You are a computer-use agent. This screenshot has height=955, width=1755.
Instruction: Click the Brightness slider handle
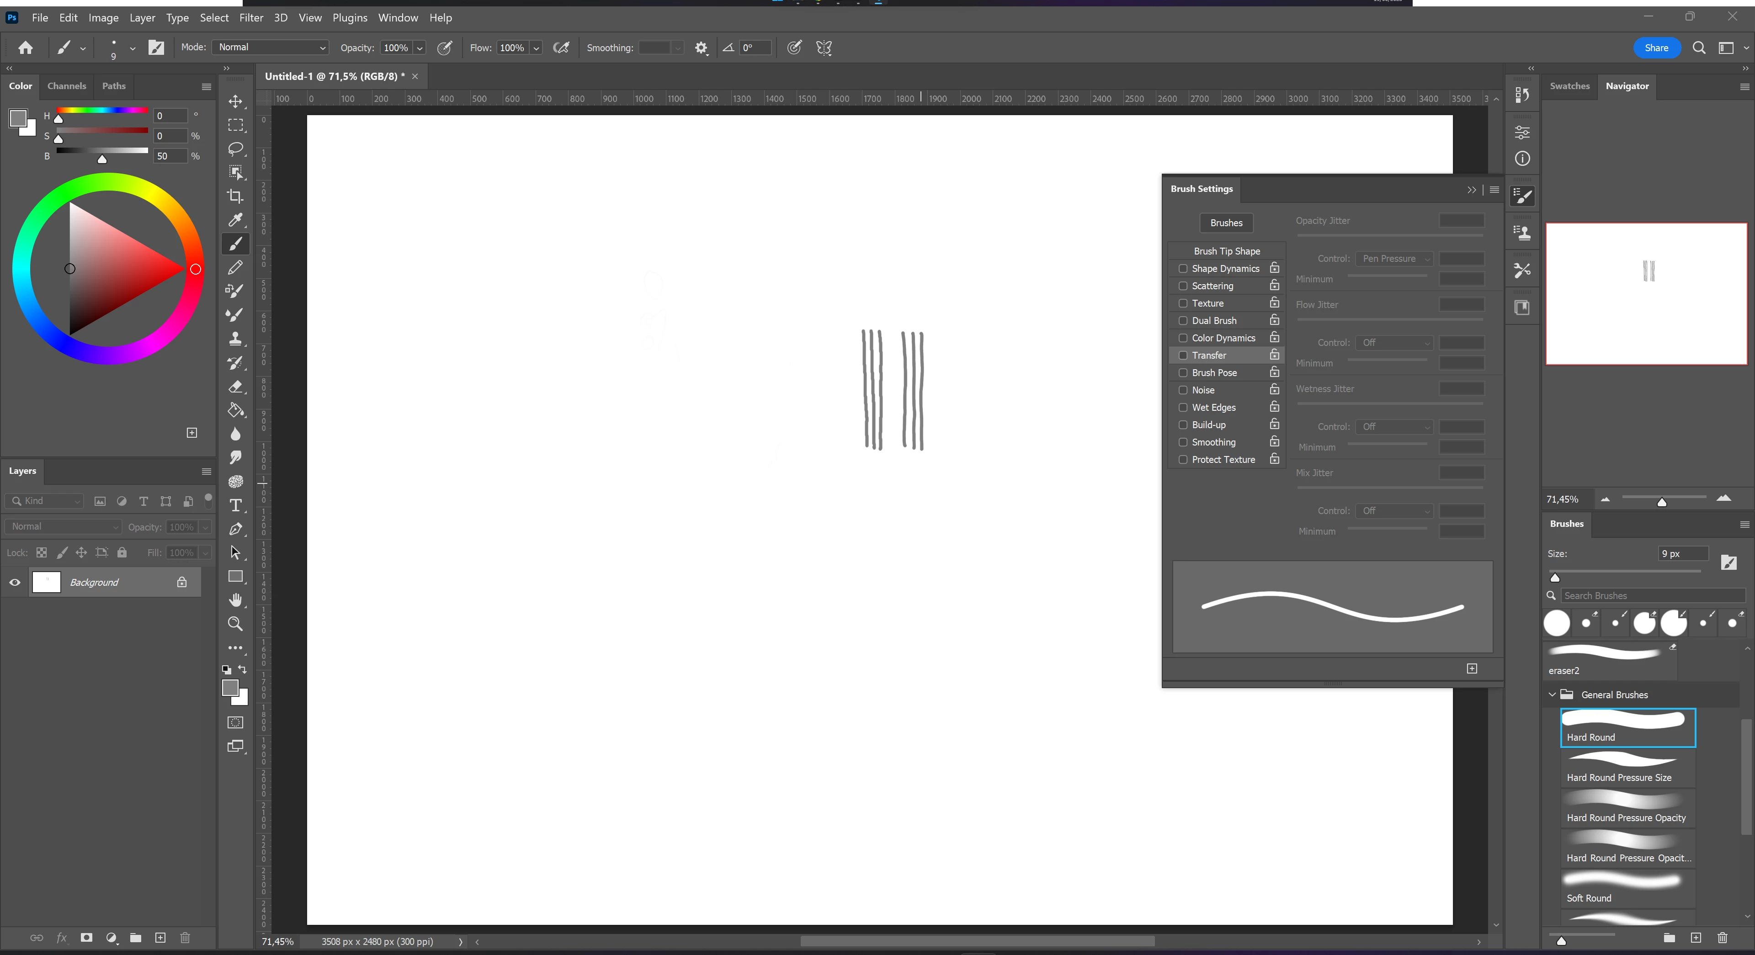(102, 159)
